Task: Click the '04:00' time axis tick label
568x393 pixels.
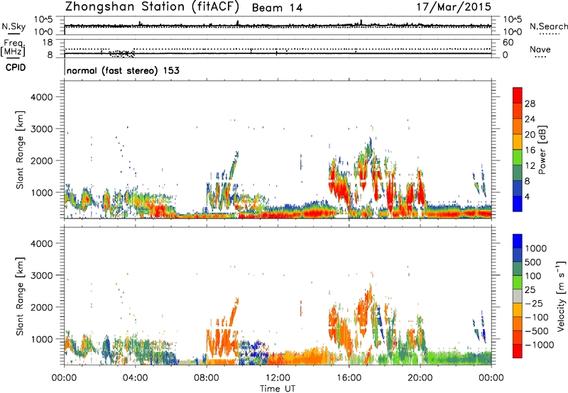Action: 136,378
